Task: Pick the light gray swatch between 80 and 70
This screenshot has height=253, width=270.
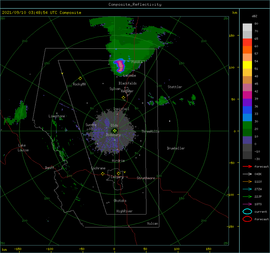Action: 247,27
